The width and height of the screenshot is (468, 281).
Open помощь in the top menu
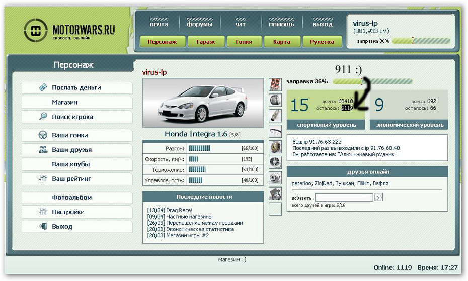[281, 24]
